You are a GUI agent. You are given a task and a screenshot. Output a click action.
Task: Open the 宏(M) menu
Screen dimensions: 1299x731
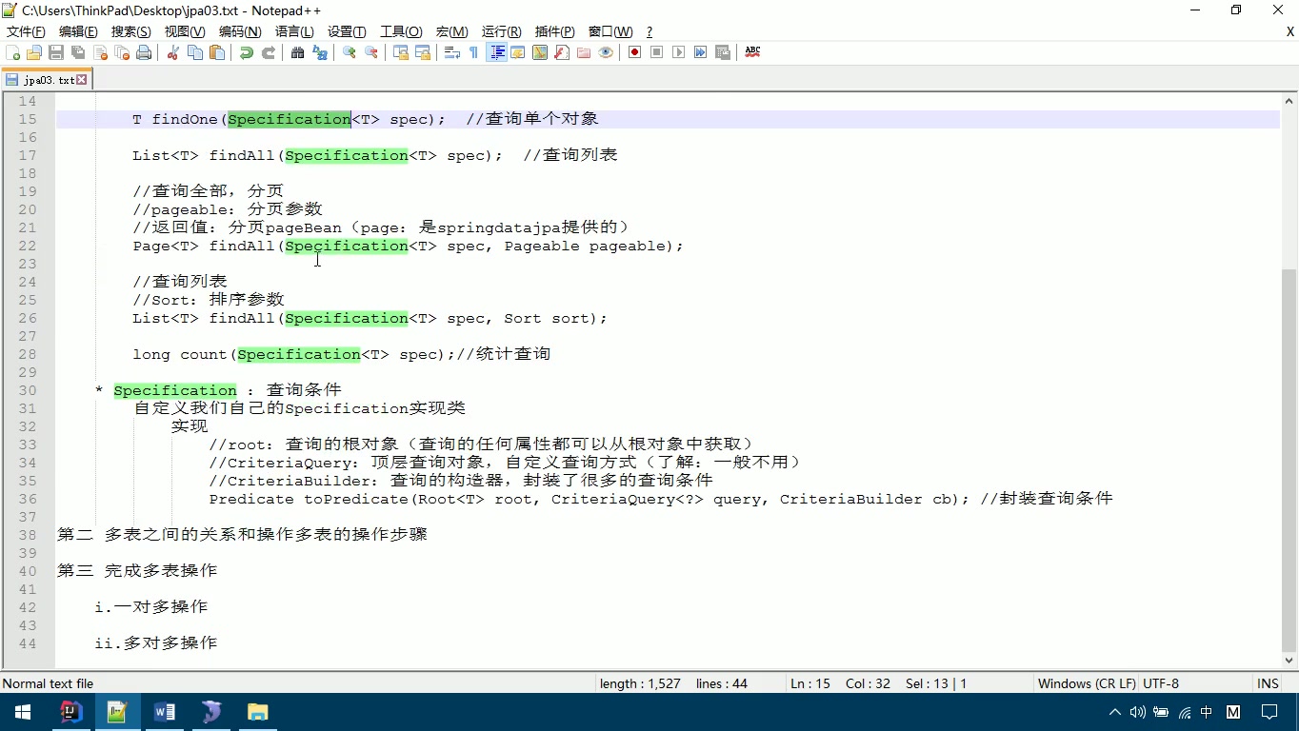pos(452,31)
